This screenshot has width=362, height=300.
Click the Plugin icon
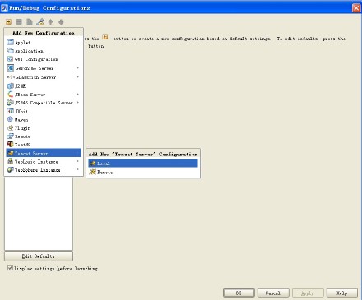11,128
